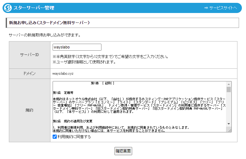Click the terms scrollbar up arrow
This screenshot has width=246, height=159.
229,84
